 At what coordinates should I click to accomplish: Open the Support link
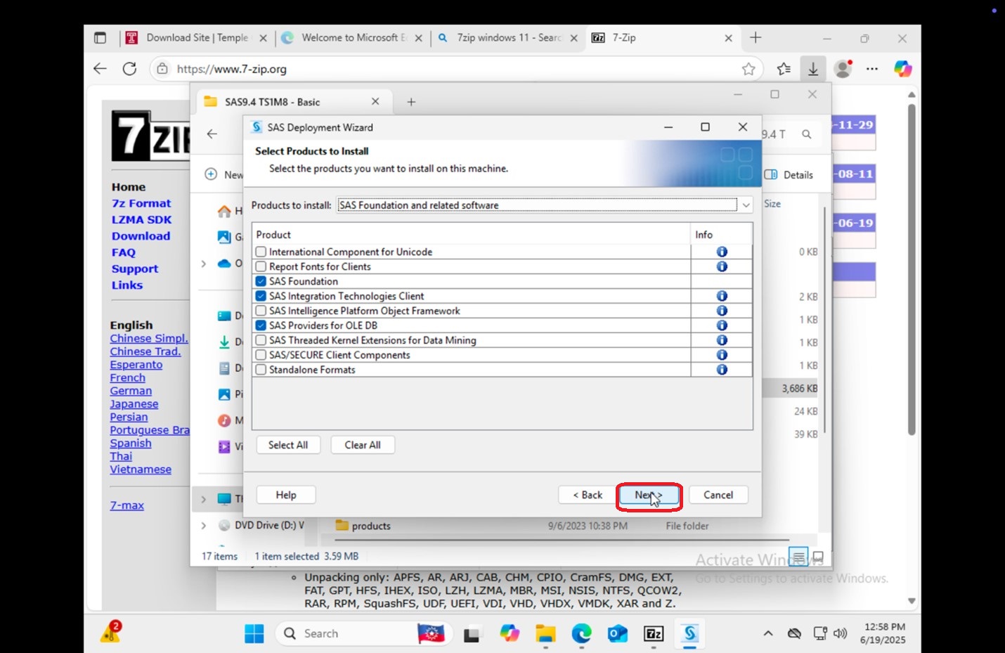point(134,269)
